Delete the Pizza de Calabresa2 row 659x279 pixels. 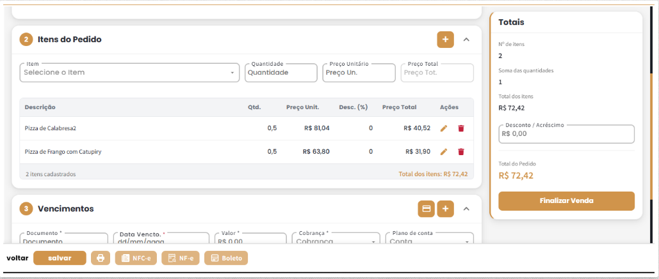click(x=461, y=128)
